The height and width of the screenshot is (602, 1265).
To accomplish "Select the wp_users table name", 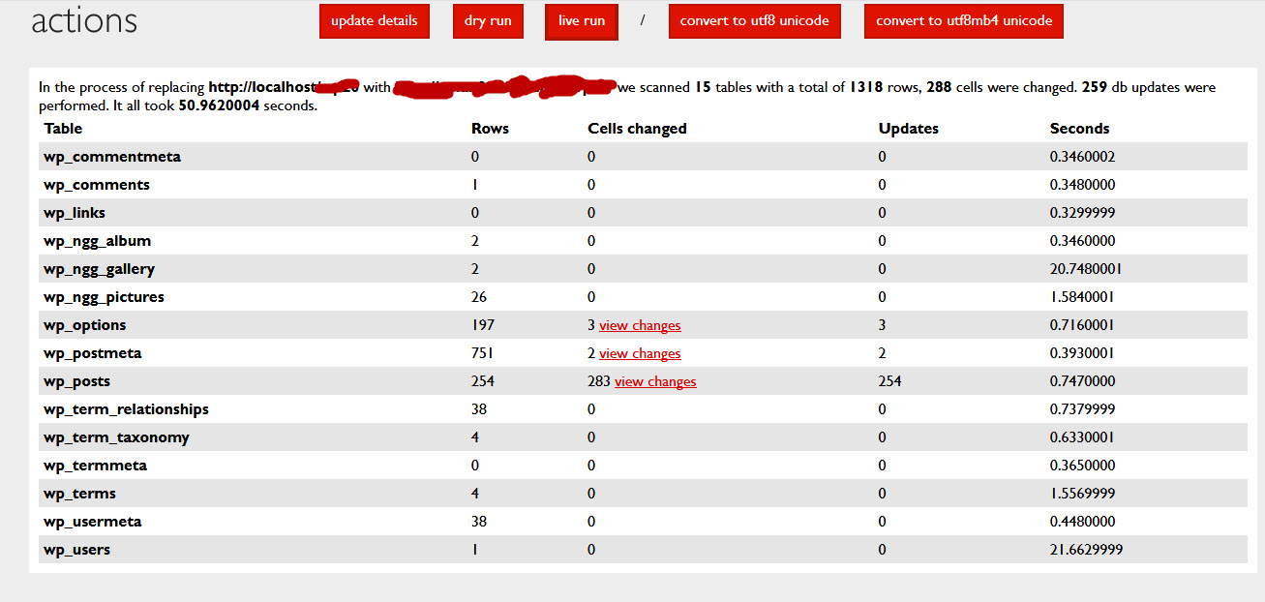I will [x=77, y=550].
